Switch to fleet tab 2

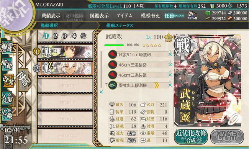(x=55, y=36)
